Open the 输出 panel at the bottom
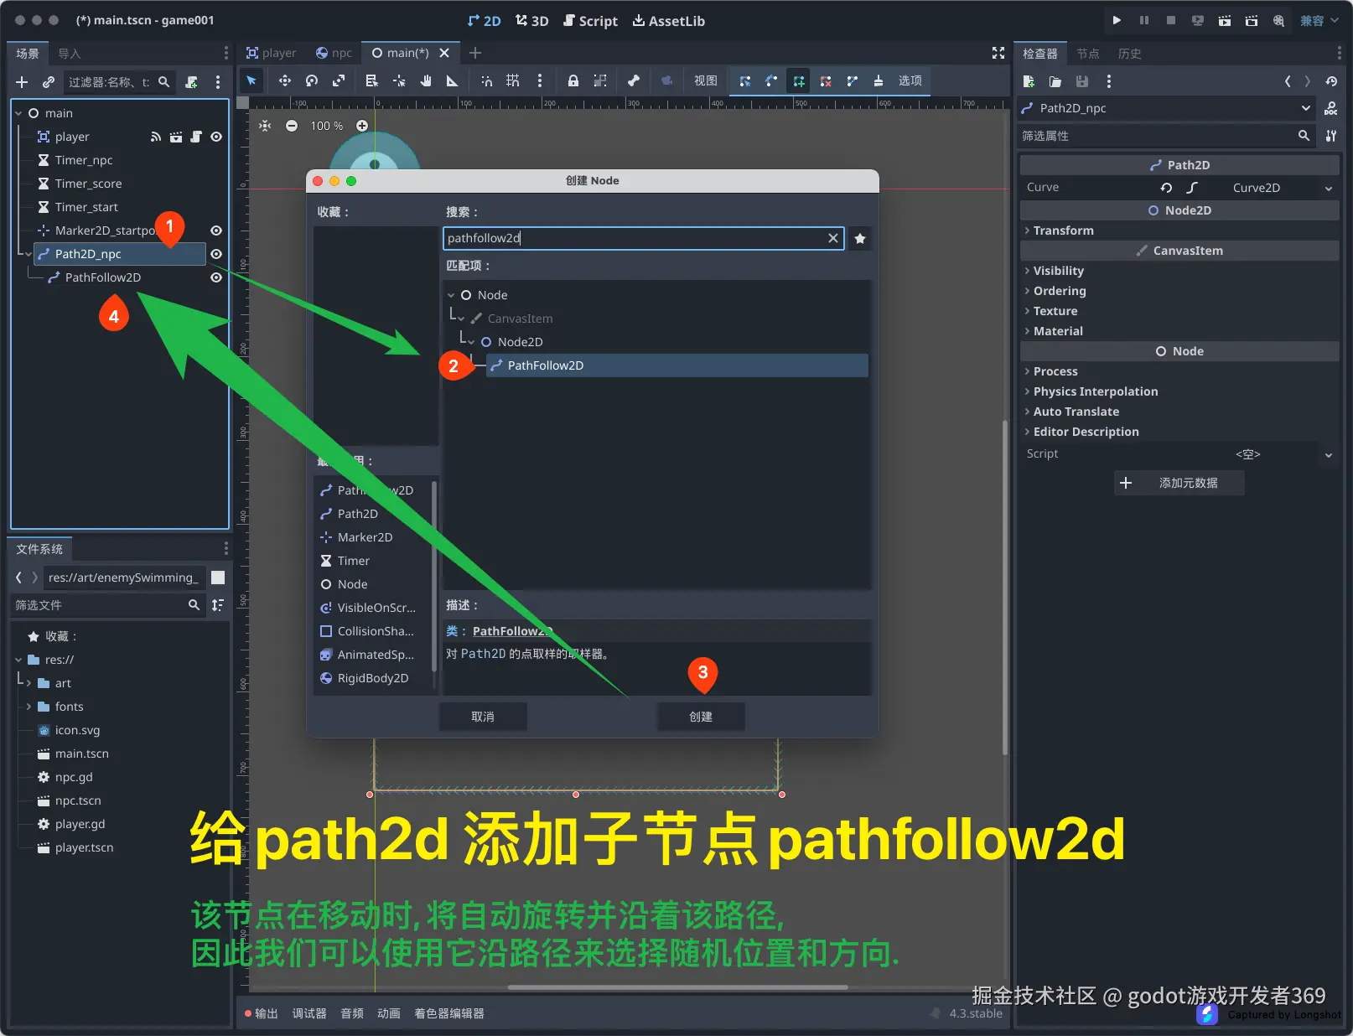Screen dimensions: 1353x1036 click(261, 1013)
